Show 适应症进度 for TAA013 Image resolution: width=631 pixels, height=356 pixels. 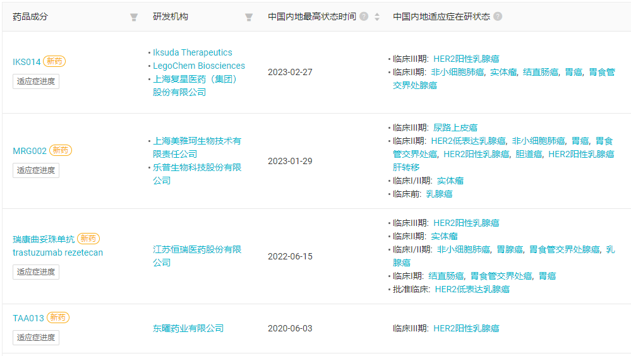click(x=36, y=338)
